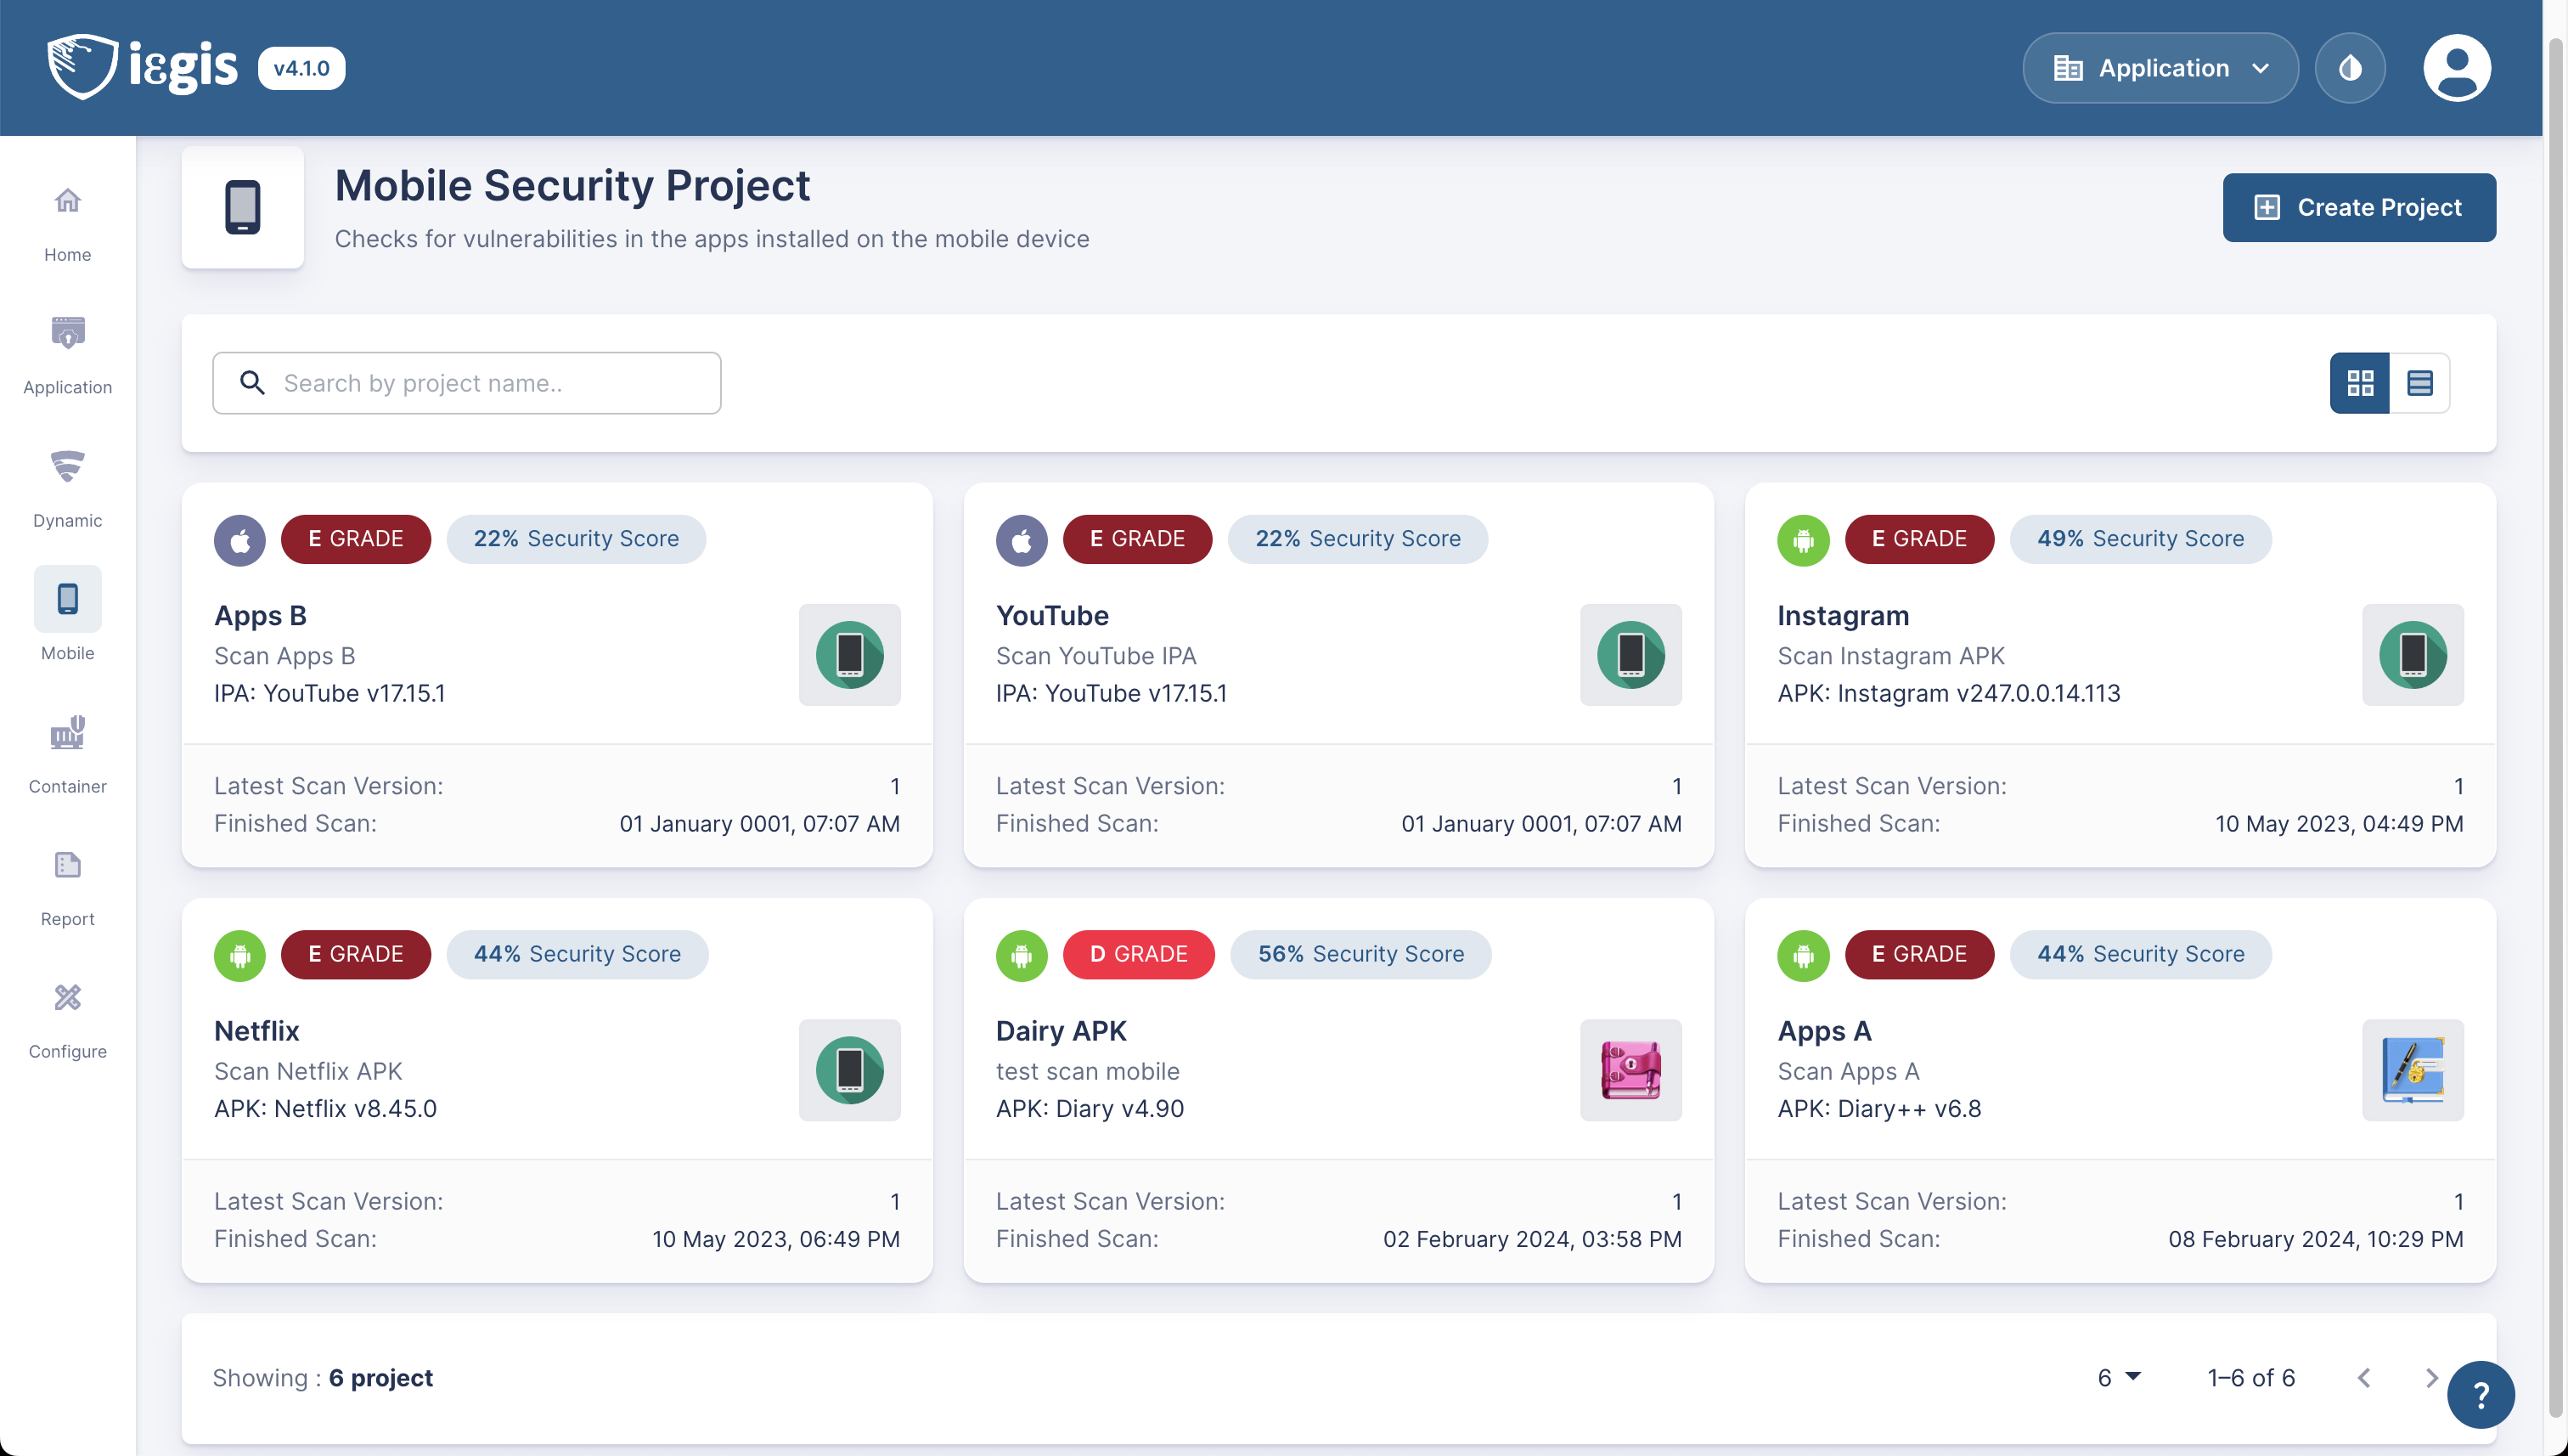The height and width of the screenshot is (1456, 2568).
Task: Switch to grid view layout
Action: 2359,383
